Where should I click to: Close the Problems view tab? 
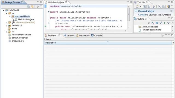pyautogui.click(x=59, y=35)
